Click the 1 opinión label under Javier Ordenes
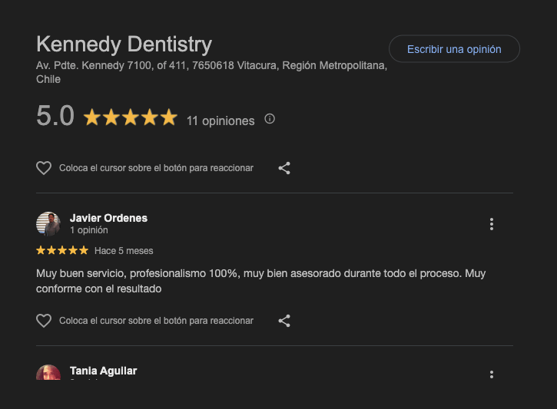 click(x=89, y=230)
